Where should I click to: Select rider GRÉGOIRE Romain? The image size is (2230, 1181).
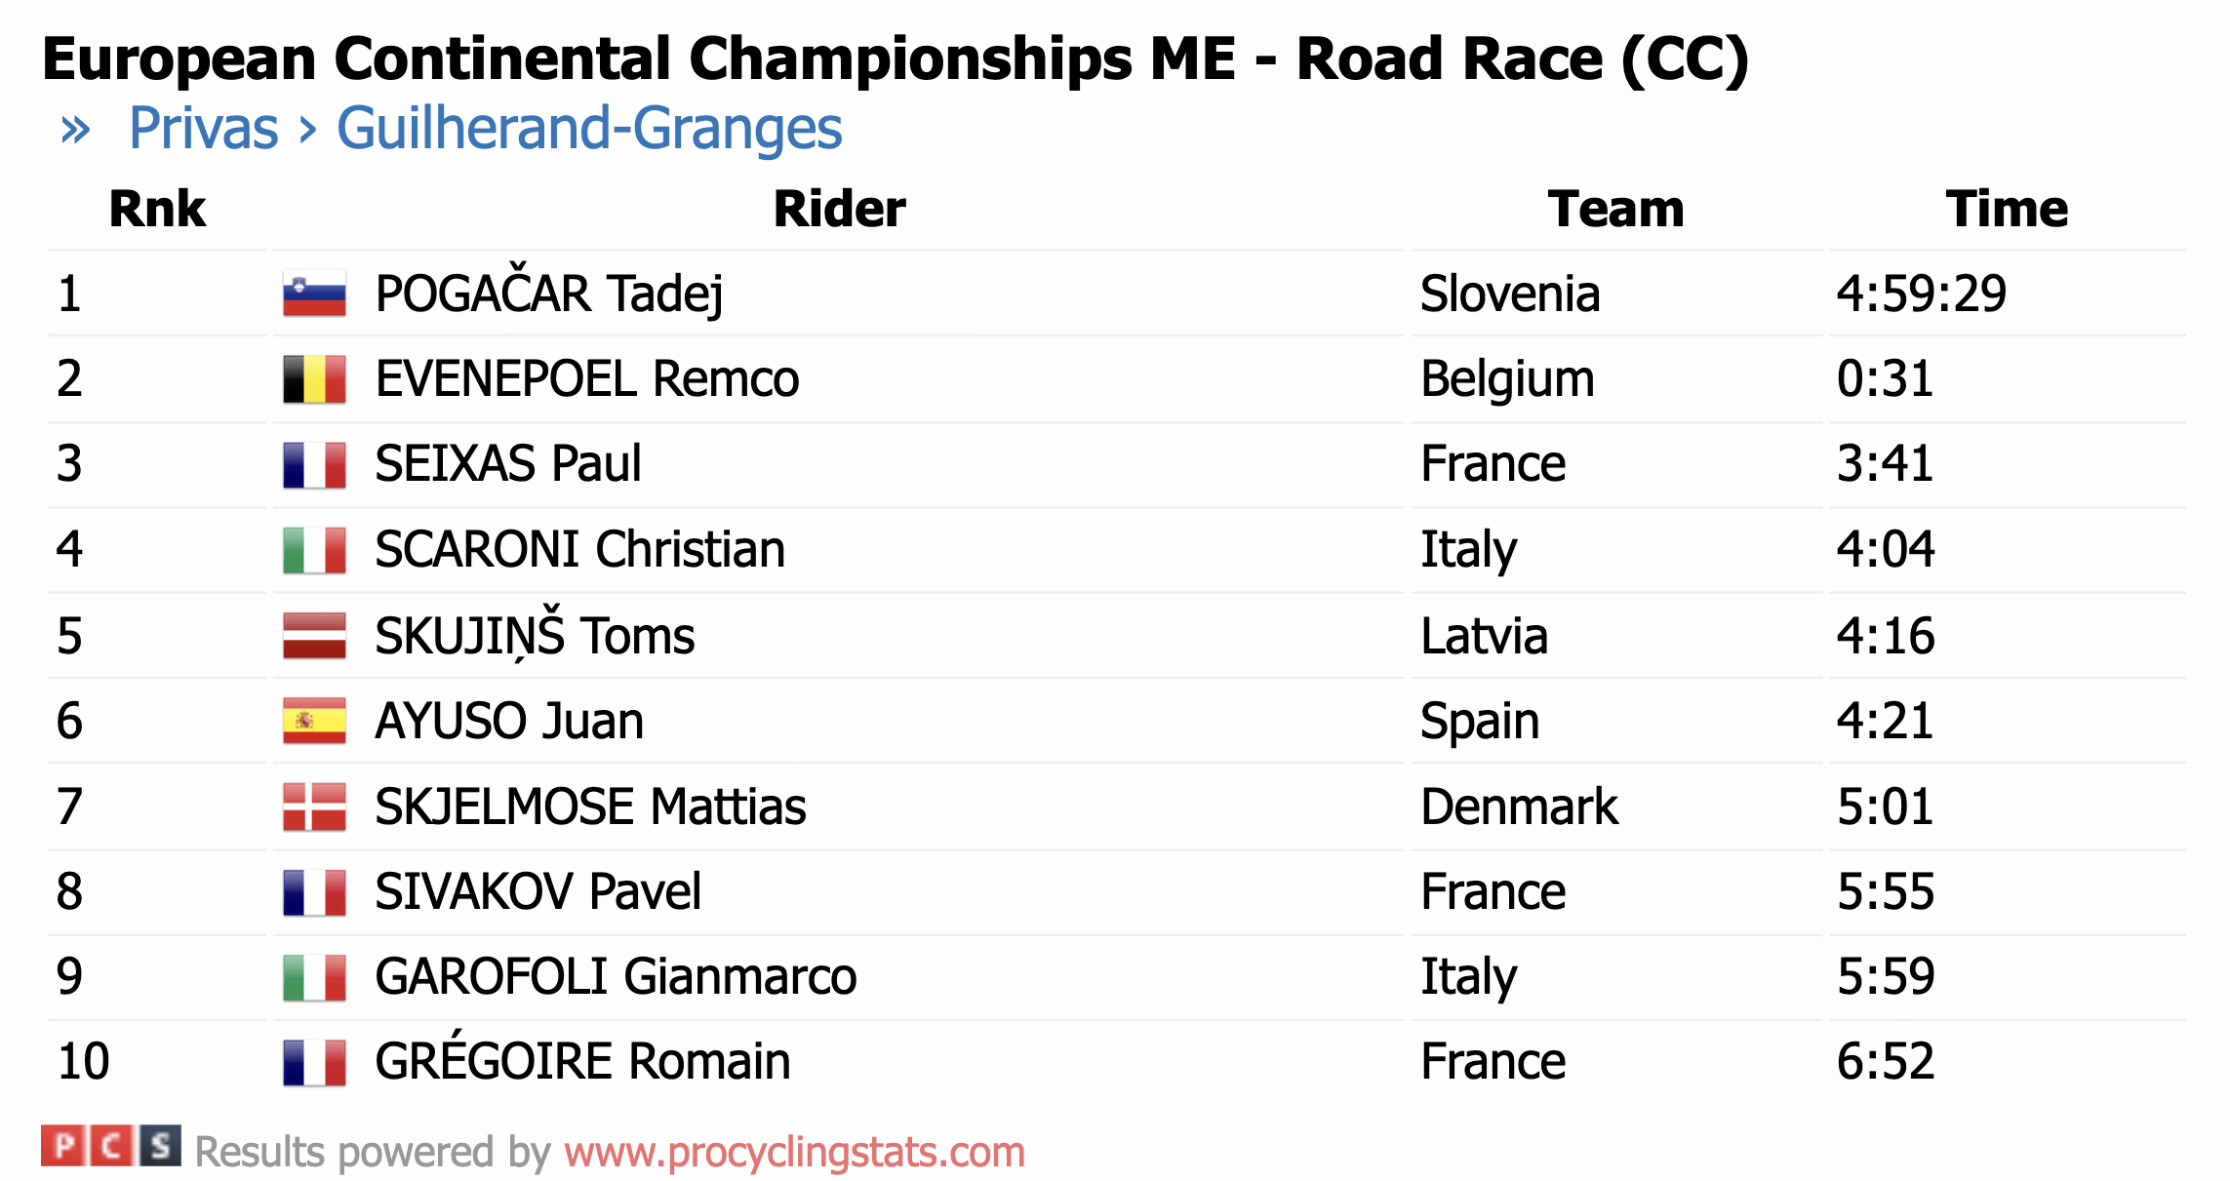click(x=582, y=1061)
